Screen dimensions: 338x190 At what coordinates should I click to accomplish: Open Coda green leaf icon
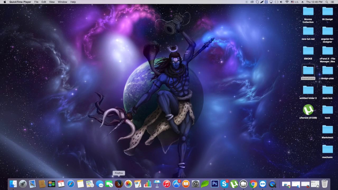tap(205, 184)
